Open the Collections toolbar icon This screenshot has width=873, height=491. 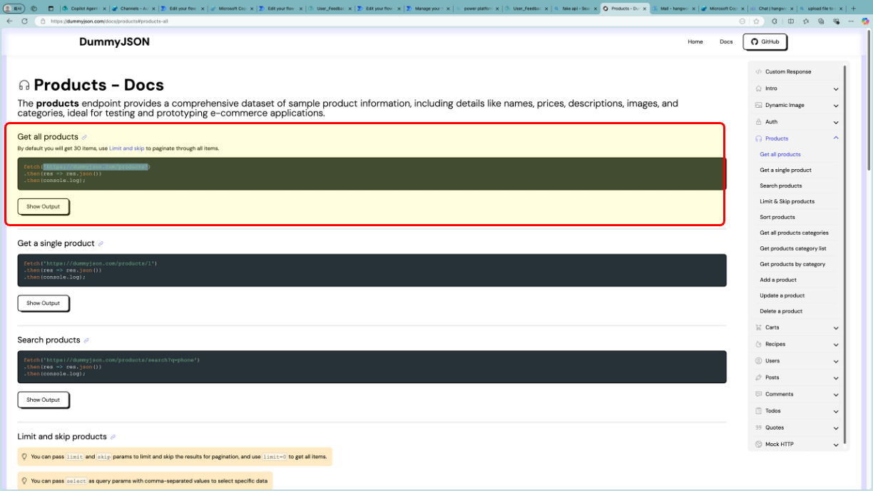821,21
